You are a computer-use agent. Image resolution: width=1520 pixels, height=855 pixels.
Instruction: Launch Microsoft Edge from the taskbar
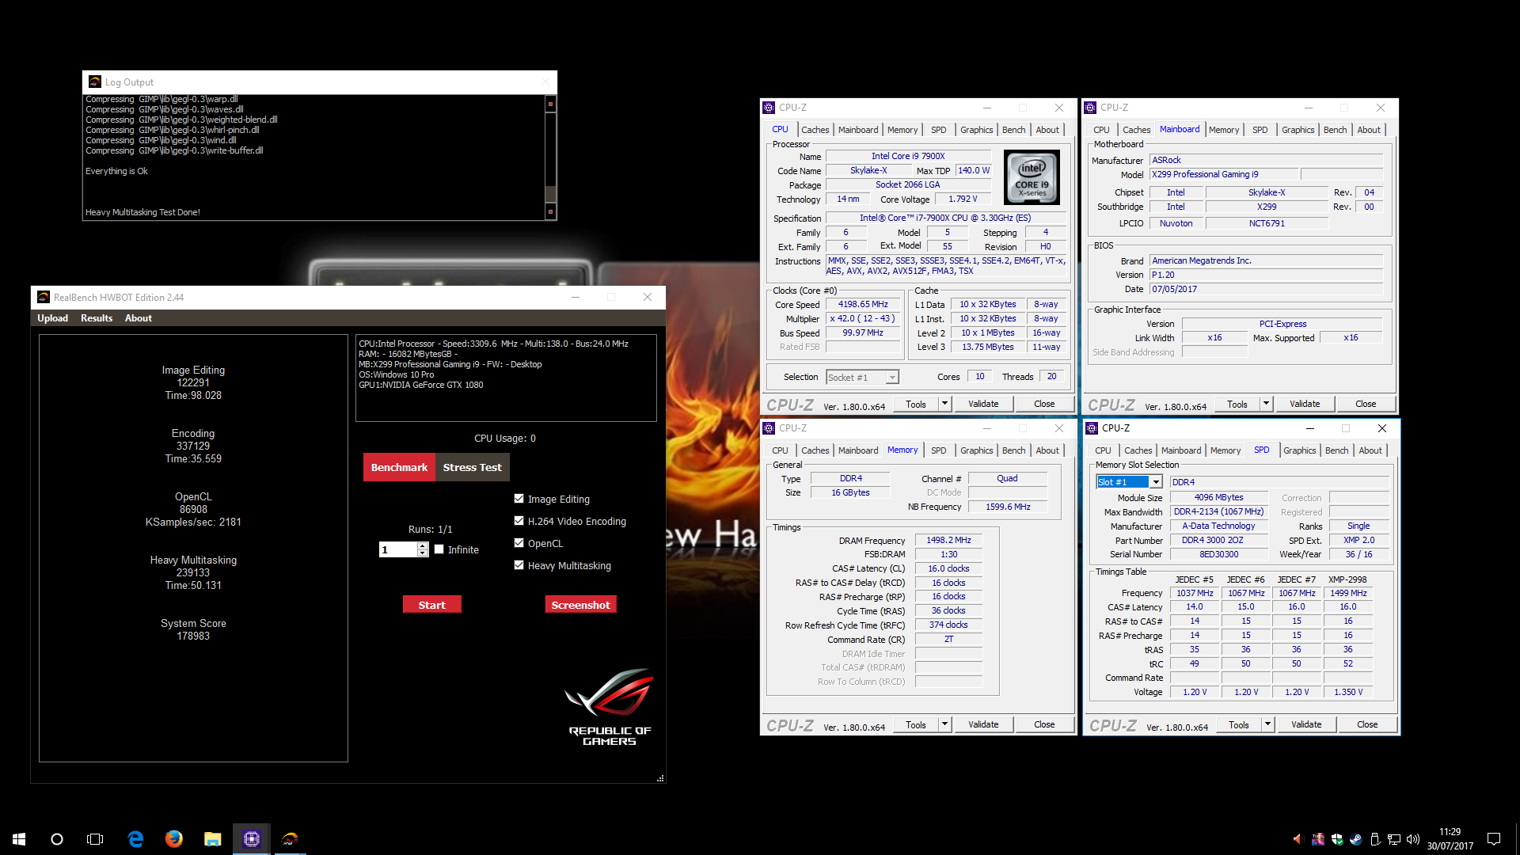pyautogui.click(x=135, y=839)
